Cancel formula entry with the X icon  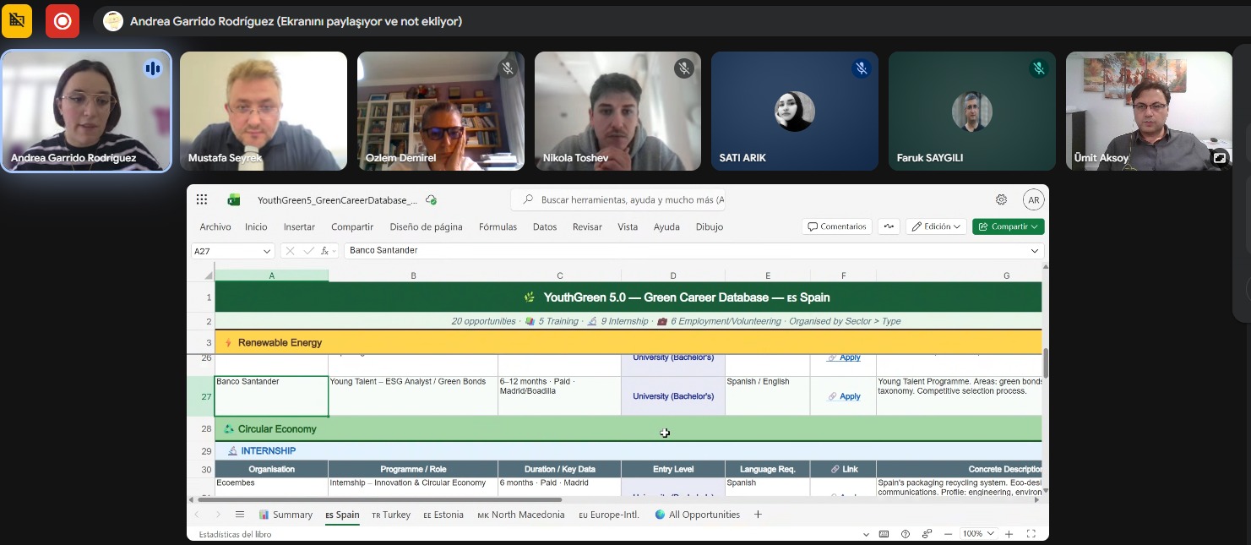point(290,251)
